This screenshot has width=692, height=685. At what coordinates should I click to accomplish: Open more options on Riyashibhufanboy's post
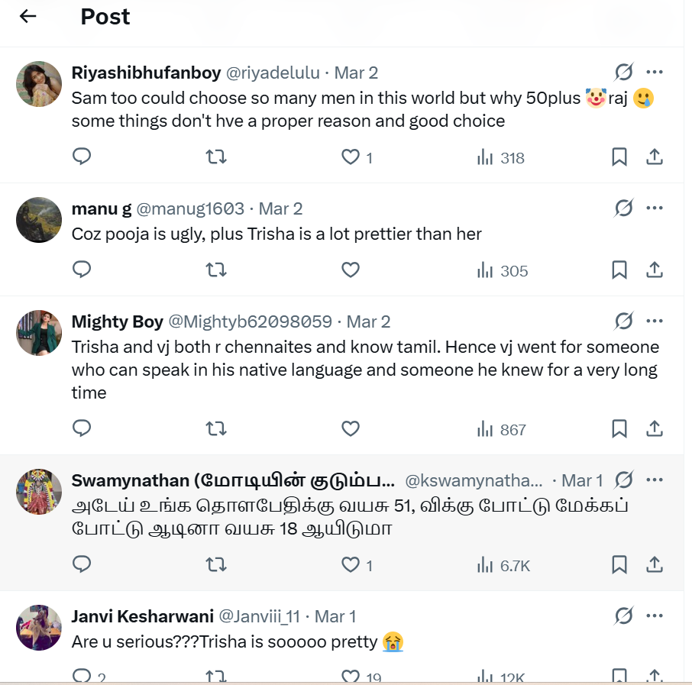tap(655, 73)
